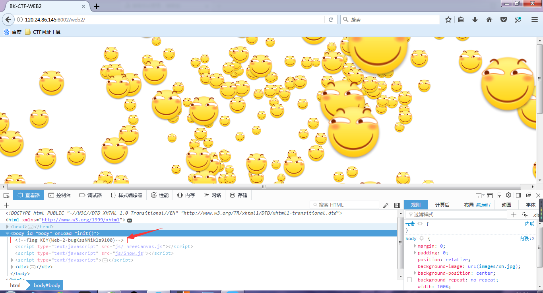This screenshot has width=543, height=293.
Task: Dock developer tools to side icon
Action: coord(518,195)
